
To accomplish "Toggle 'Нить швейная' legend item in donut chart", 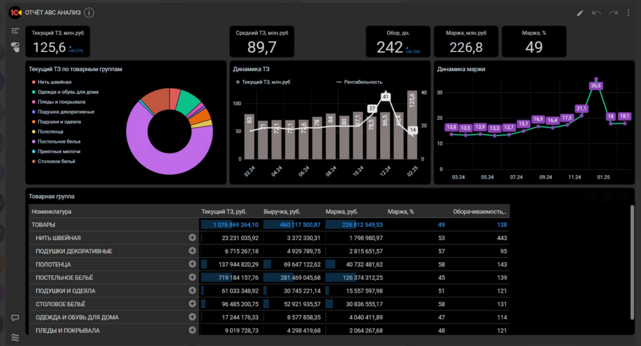I will pyautogui.click(x=54, y=82).
